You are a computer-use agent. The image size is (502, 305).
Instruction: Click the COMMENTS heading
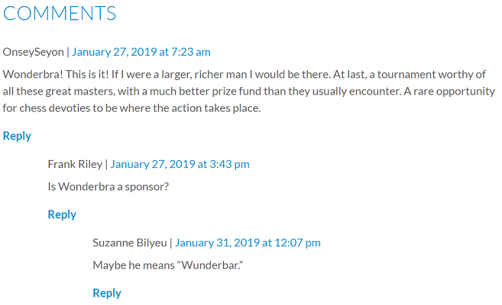60,13
